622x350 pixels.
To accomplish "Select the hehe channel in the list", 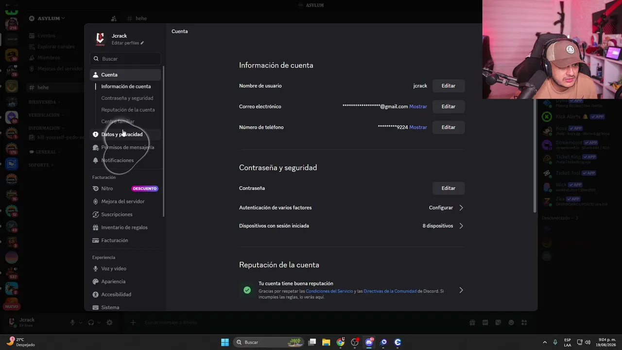I will coord(55,87).
